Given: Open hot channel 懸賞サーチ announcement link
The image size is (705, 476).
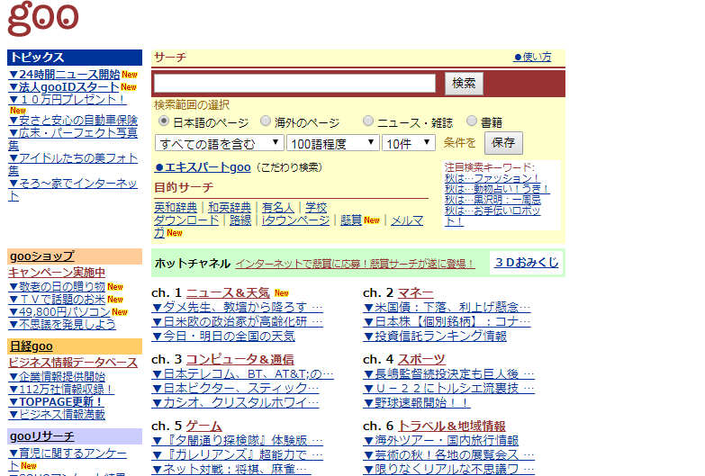Looking at the screenshot, I should 355,264.
